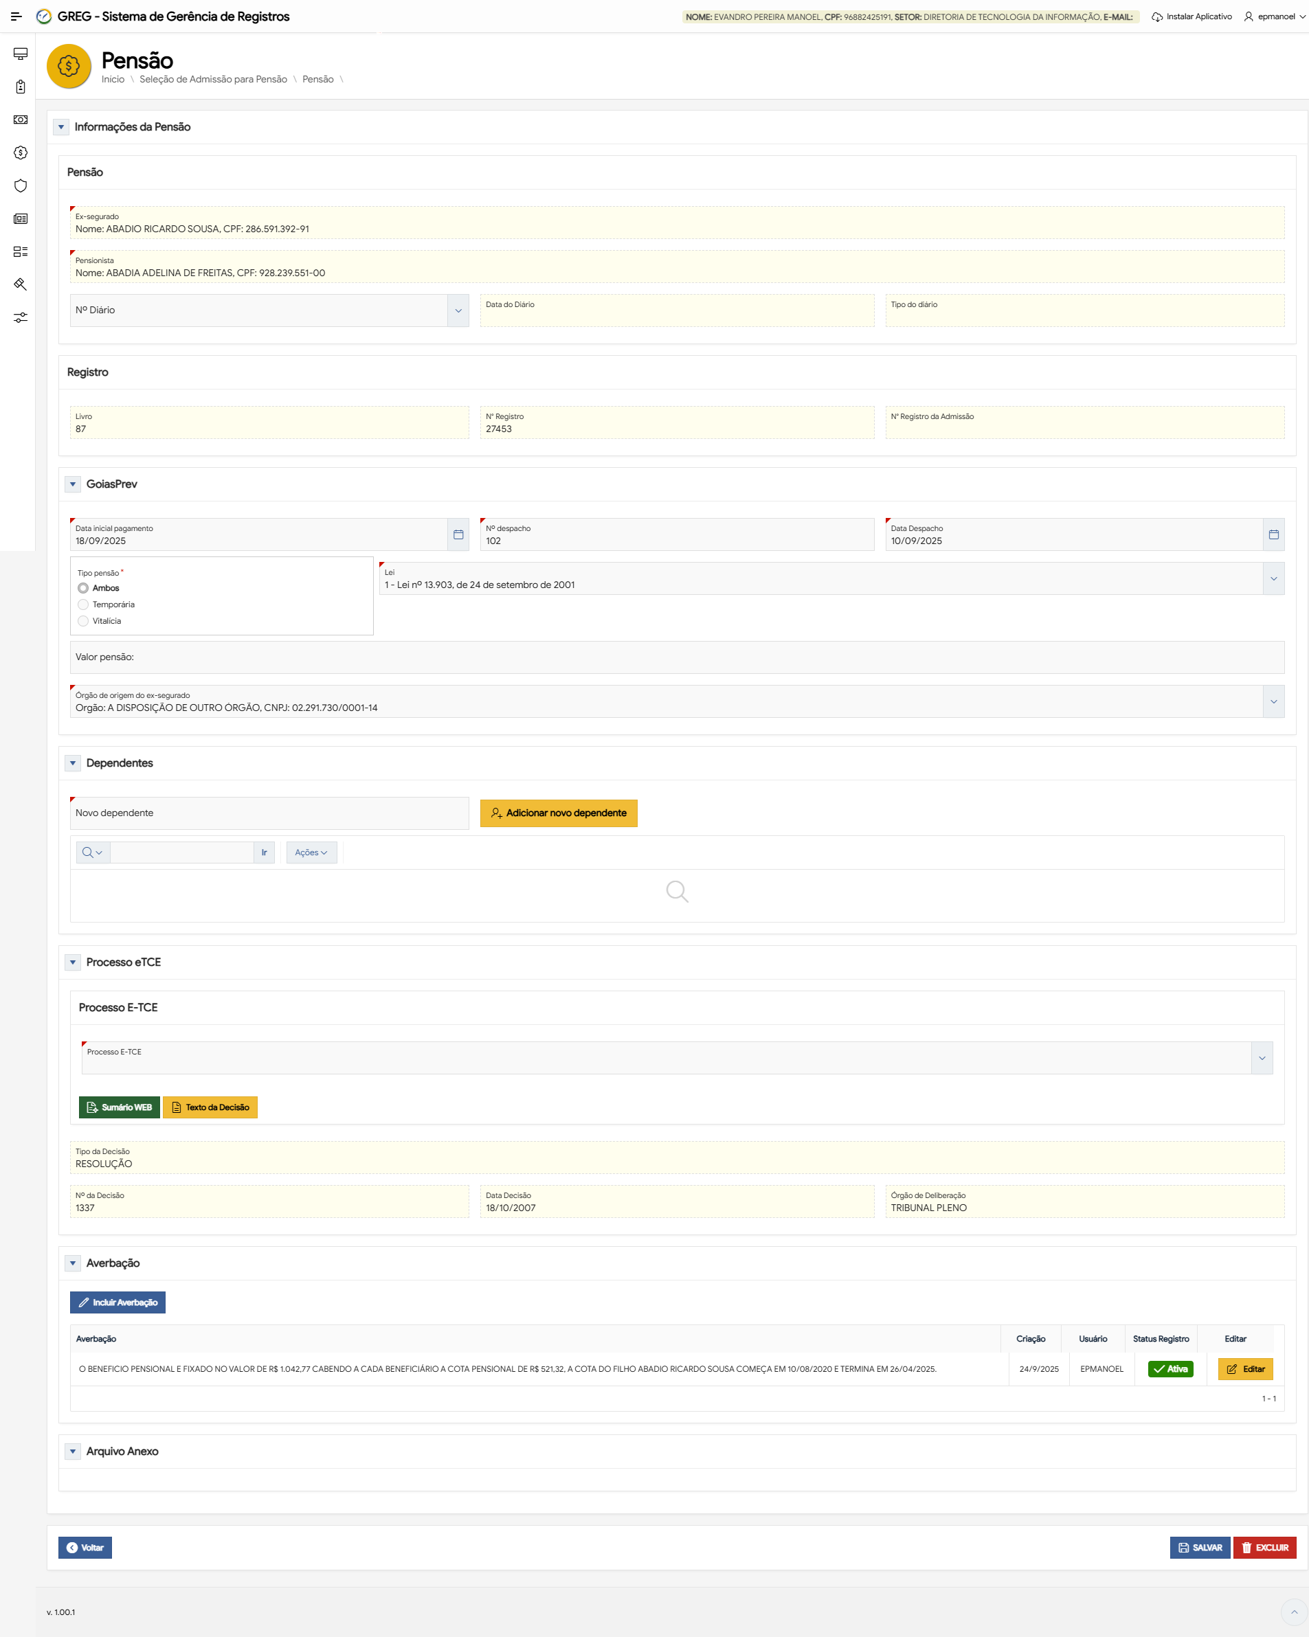Click the gavel icon in sidebar
The width and height of the screenshot is (1309, 1637).
(21, 284)
